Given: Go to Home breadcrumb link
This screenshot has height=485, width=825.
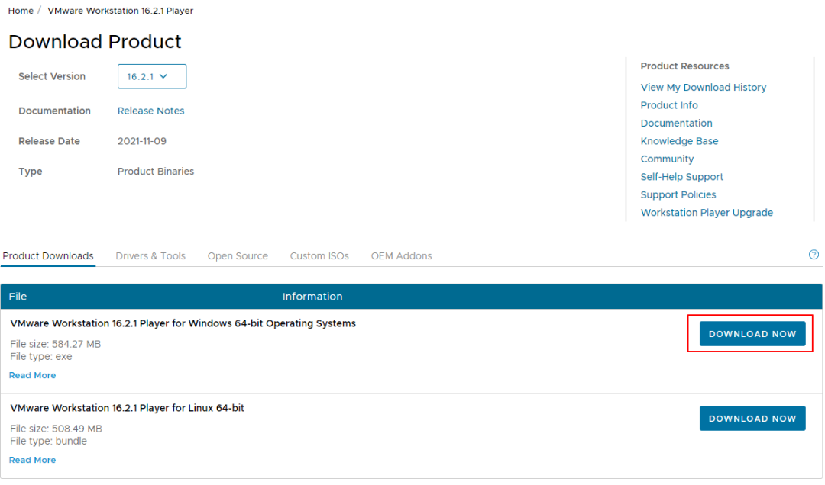Looking at the screenshot, I should click(x=21, y=11).
